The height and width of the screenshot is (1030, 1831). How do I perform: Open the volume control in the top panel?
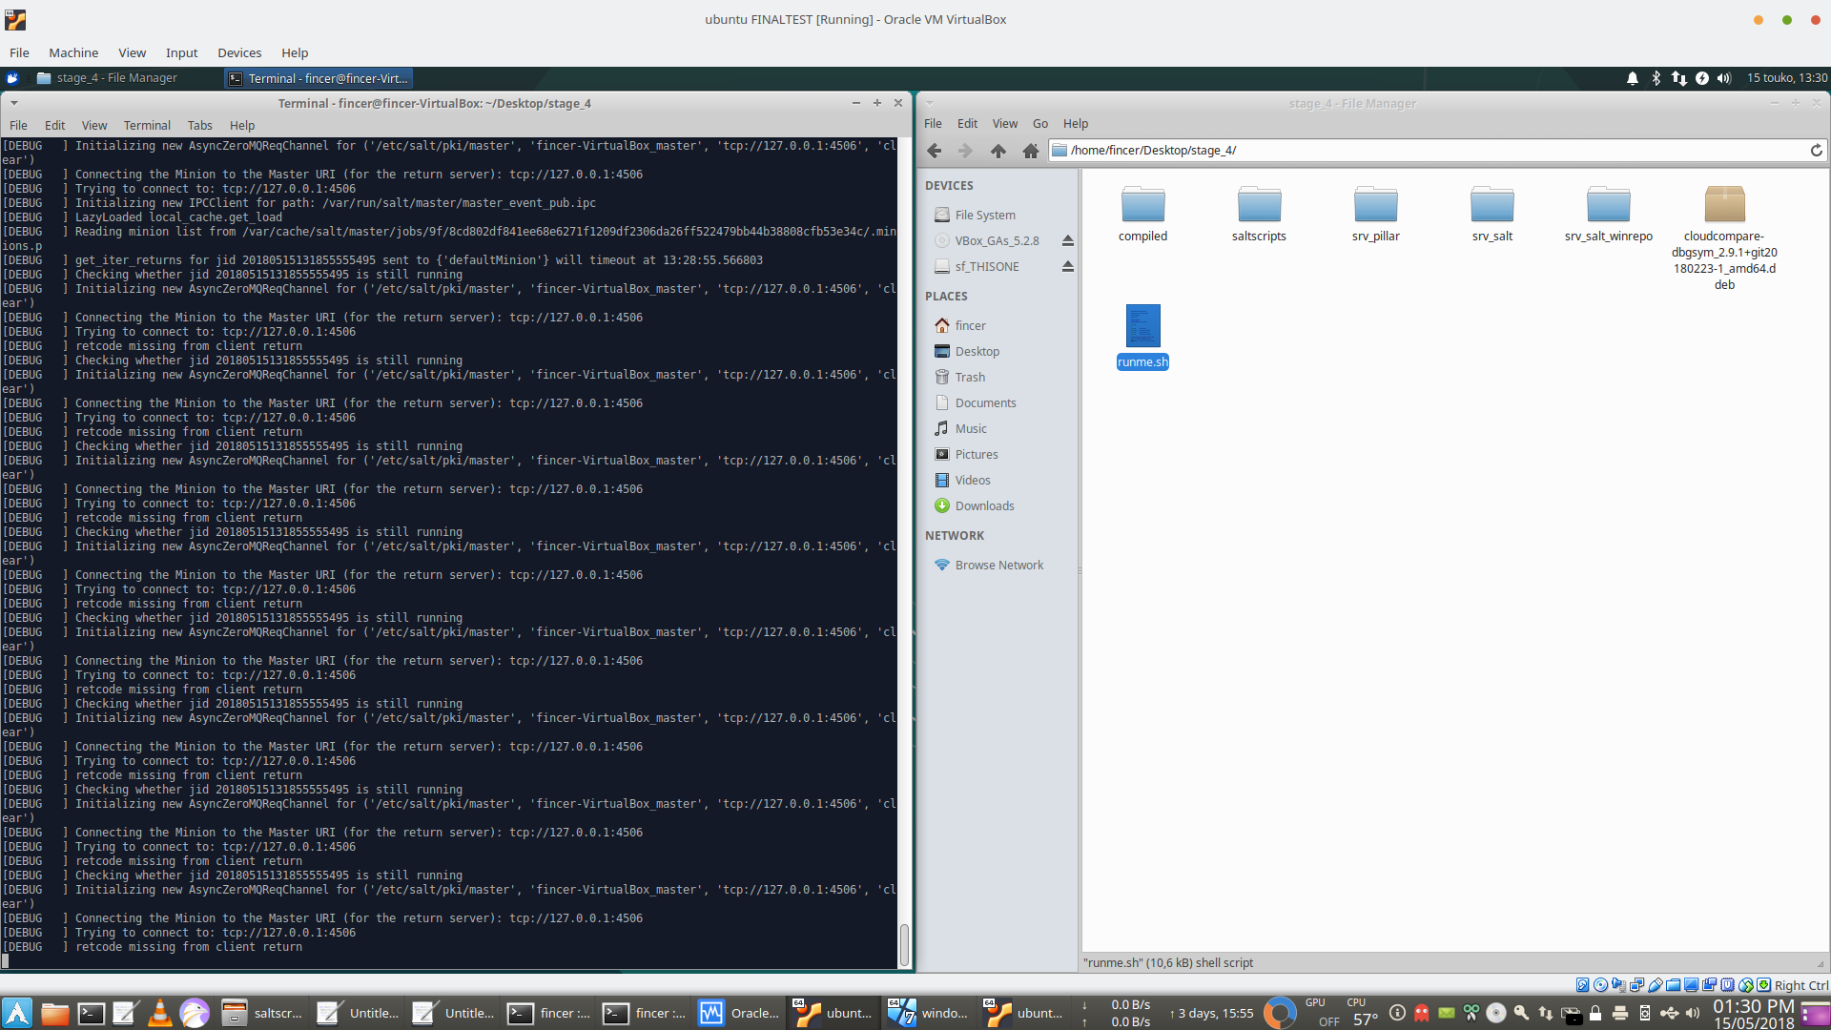coord(1724,78)
